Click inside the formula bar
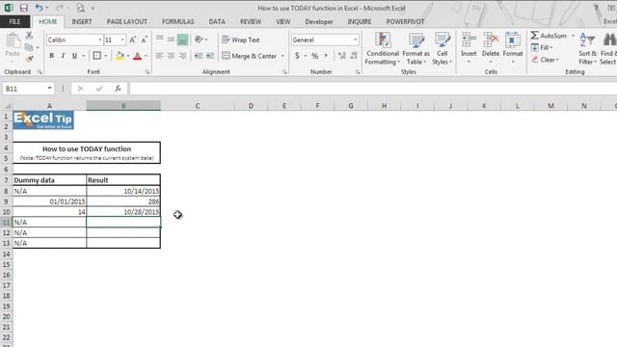Screen dimensions: 617x347 coord(372,89)
